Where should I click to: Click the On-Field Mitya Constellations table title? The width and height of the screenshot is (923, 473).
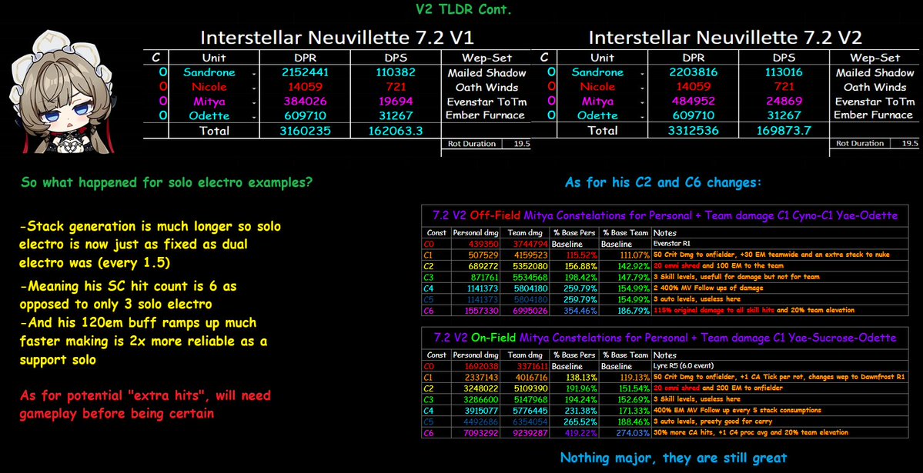(x=664, y=338)
